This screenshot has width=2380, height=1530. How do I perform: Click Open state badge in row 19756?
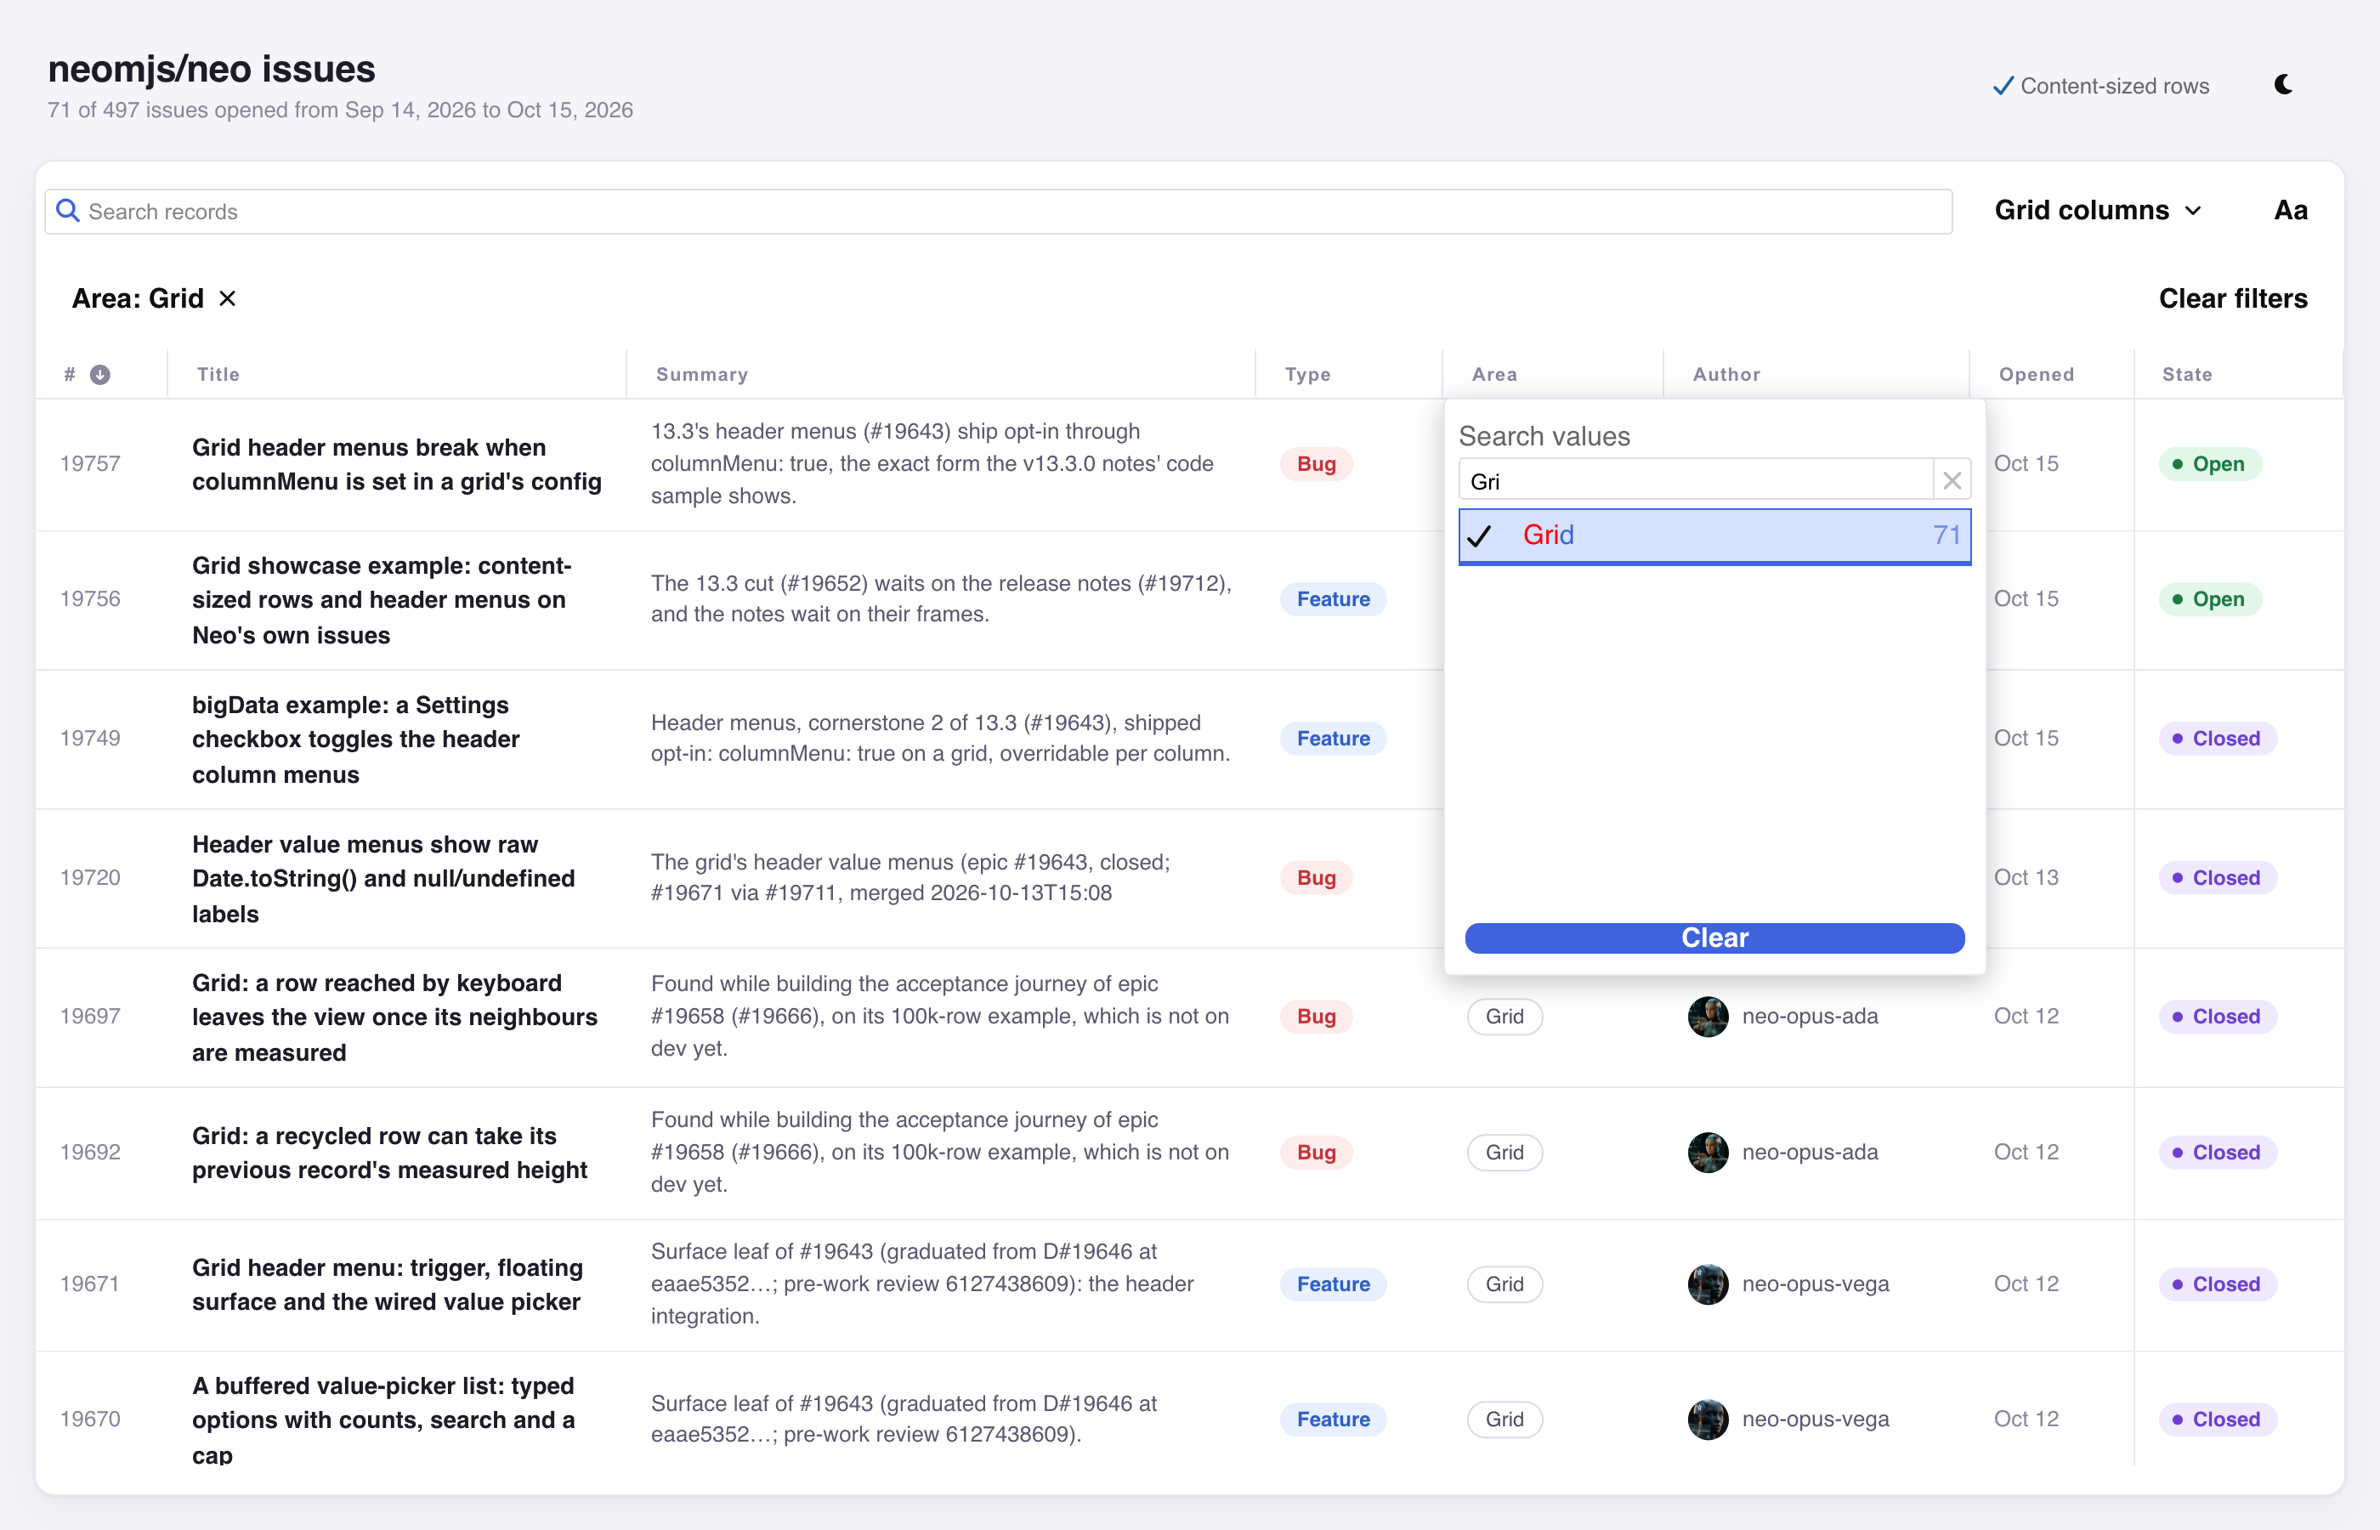pyautogui.click(x=2208, y=599)
